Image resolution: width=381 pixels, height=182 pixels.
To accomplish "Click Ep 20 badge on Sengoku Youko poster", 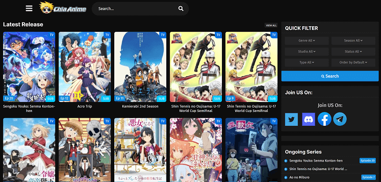I will pyautogui.click(x=9, y=99).
